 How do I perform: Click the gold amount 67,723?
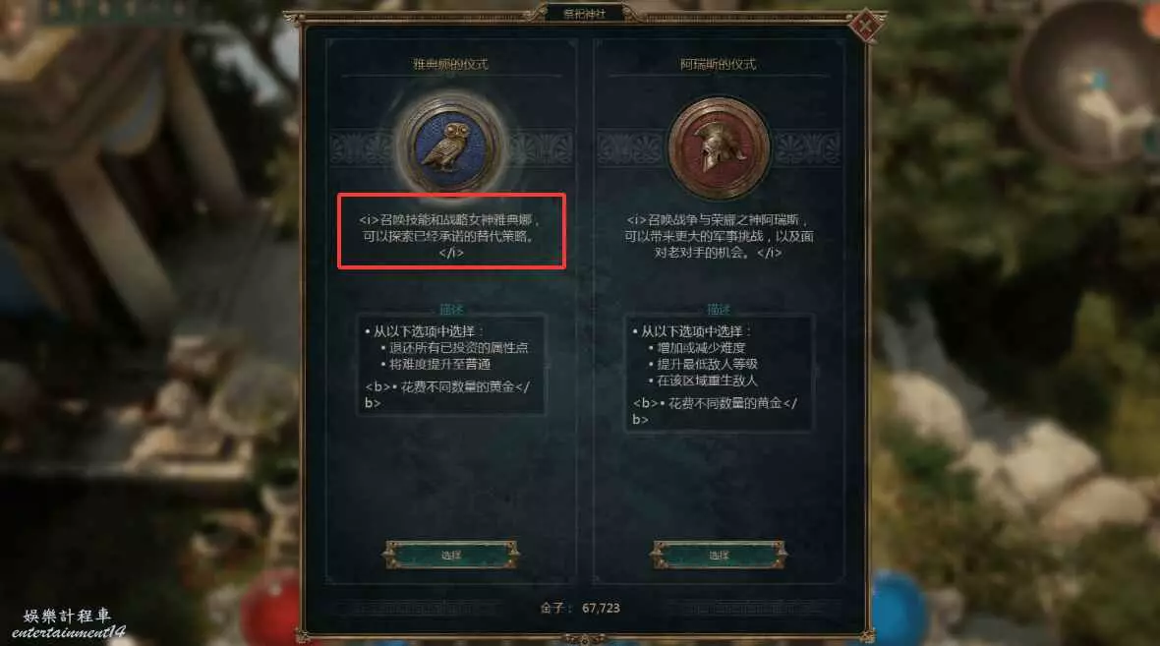pos(601,609)
